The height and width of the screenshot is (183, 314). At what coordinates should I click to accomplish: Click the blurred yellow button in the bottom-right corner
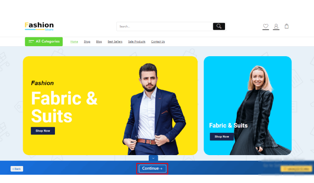point(296,169)
